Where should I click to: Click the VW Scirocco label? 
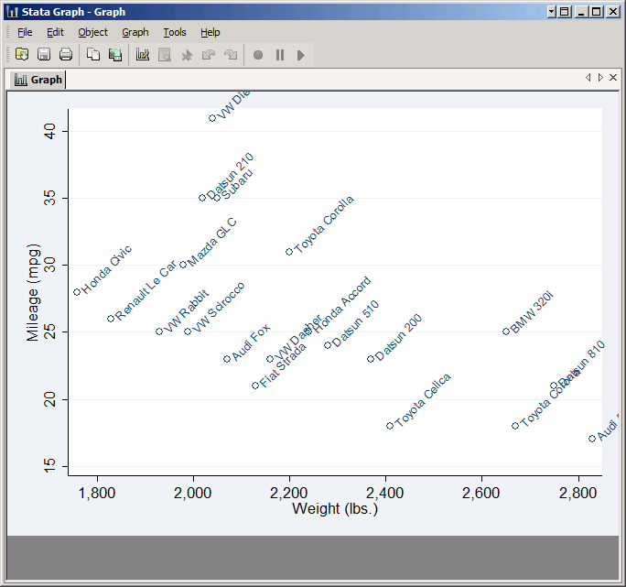coord(218,308)
